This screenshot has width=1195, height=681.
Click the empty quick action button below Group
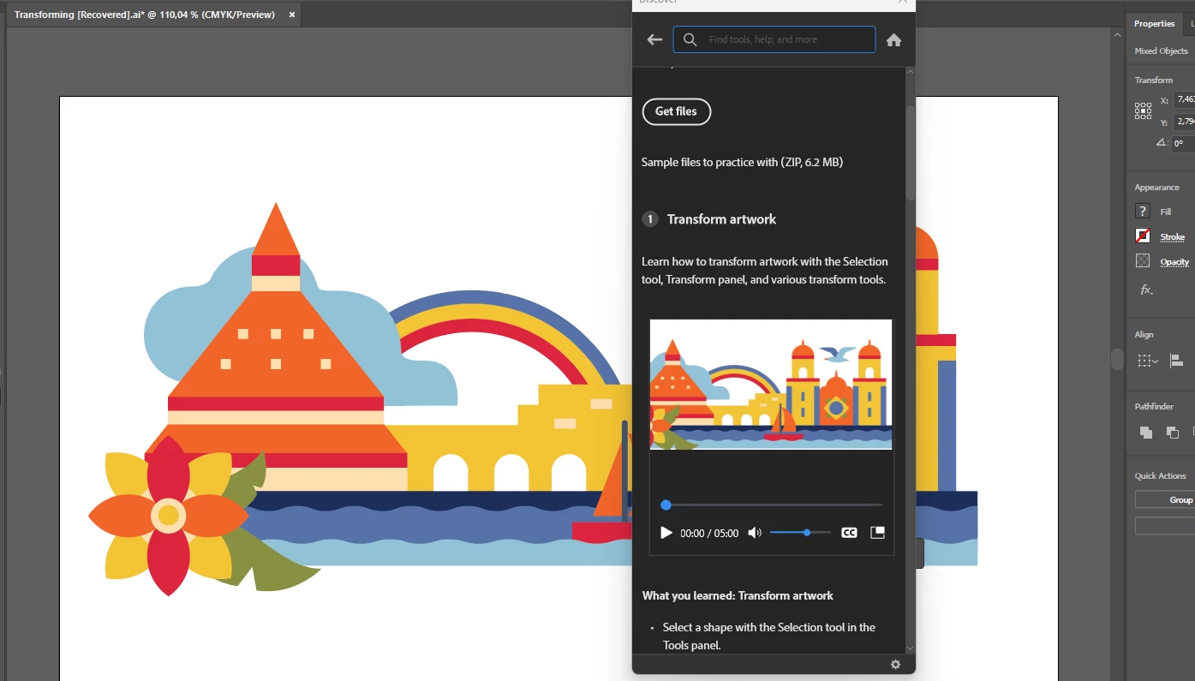click(x=1165, y=526)
